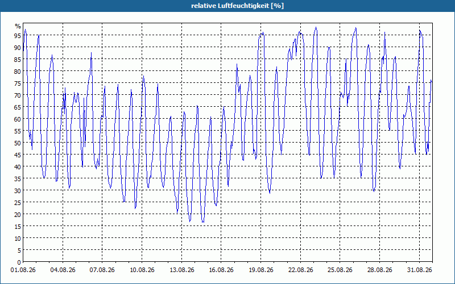Click the 15 value on the y-axis
455x284 pixels.
[18, 227]
